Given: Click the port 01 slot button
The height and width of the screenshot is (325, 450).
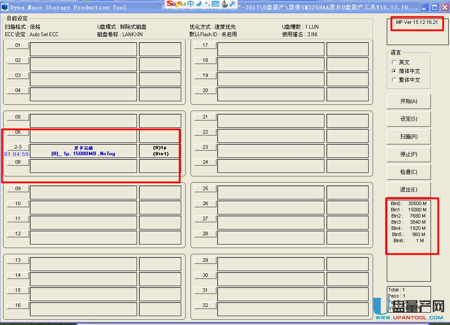Looking at the screenshot, I should coord(17,45).
